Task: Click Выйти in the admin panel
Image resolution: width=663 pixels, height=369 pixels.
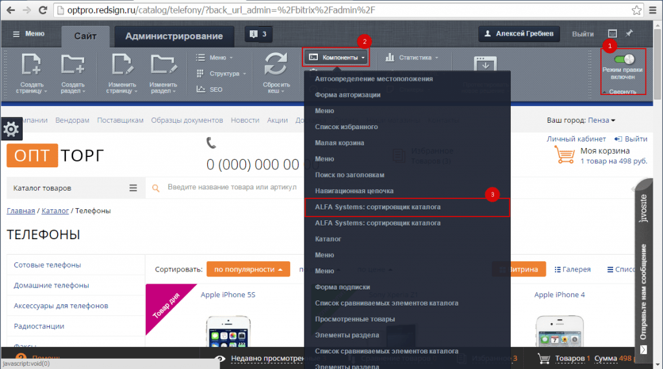Action: click(x=583, y=34)
